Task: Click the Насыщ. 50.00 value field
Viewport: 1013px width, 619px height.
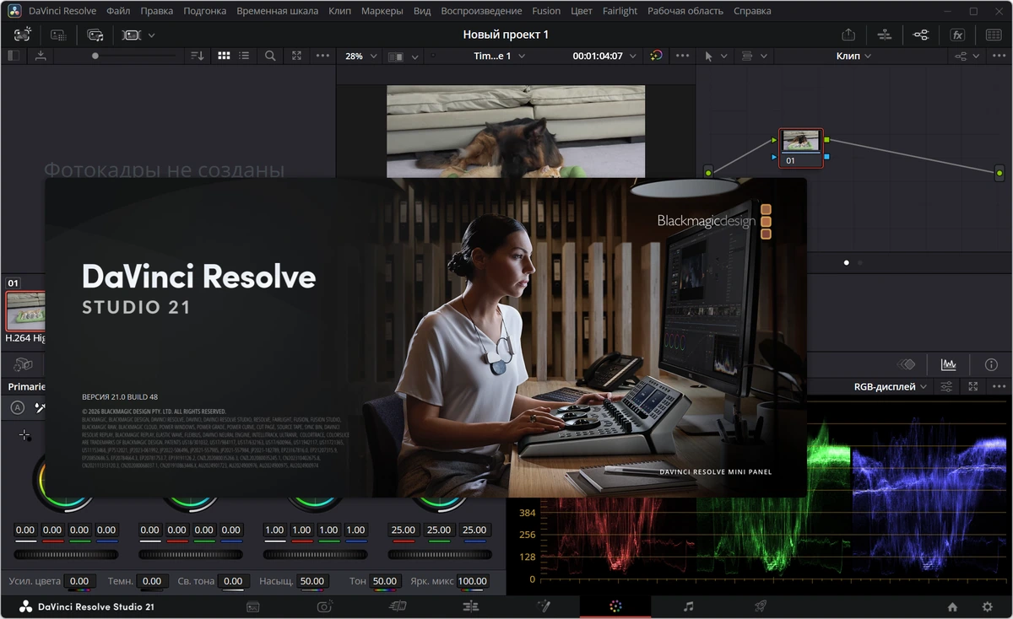Action: pos(312,581)
